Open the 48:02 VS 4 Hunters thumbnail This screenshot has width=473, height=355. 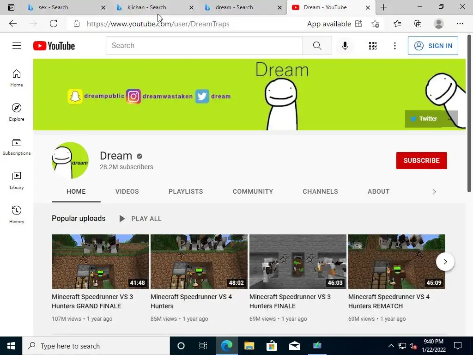[199, 262]
